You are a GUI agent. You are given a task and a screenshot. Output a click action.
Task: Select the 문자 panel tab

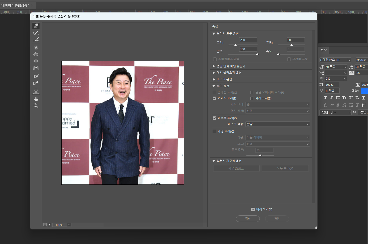(x=324, y=50)
